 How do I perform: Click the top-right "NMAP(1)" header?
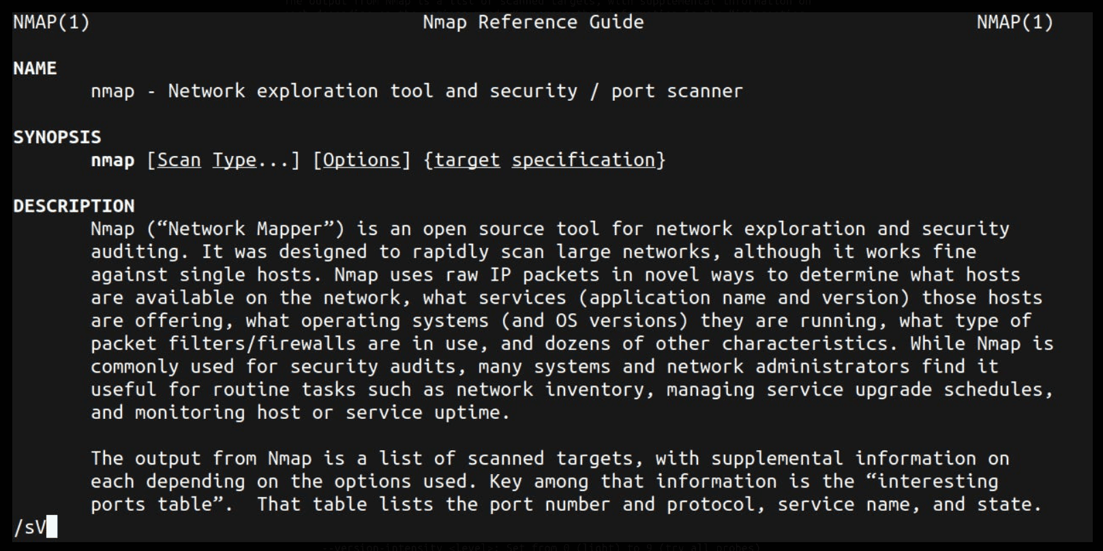(x=1014, y=22)
